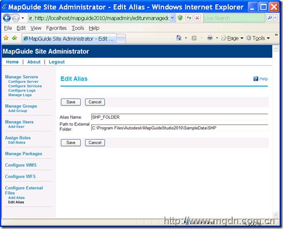Open the View menu

tap(36, 28)
